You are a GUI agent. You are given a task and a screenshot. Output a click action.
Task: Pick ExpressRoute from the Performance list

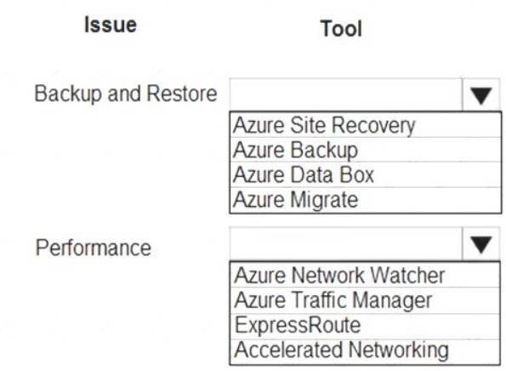pyautogui.click(x=365, y=325)
